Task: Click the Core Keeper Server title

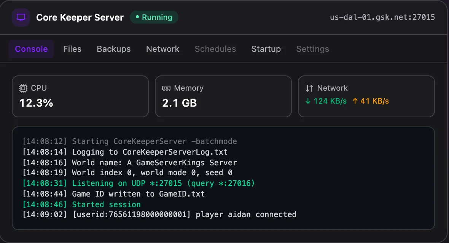Action: pos(80,18)
